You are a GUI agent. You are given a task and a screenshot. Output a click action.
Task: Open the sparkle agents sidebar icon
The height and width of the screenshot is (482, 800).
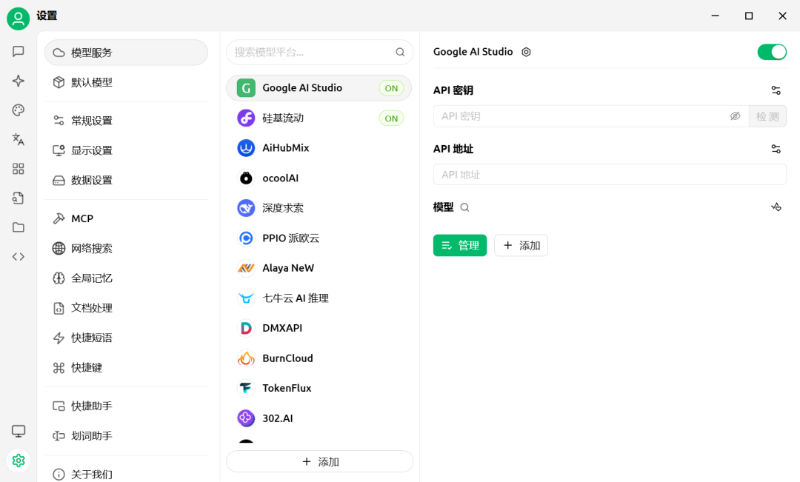tap(19, 81)
